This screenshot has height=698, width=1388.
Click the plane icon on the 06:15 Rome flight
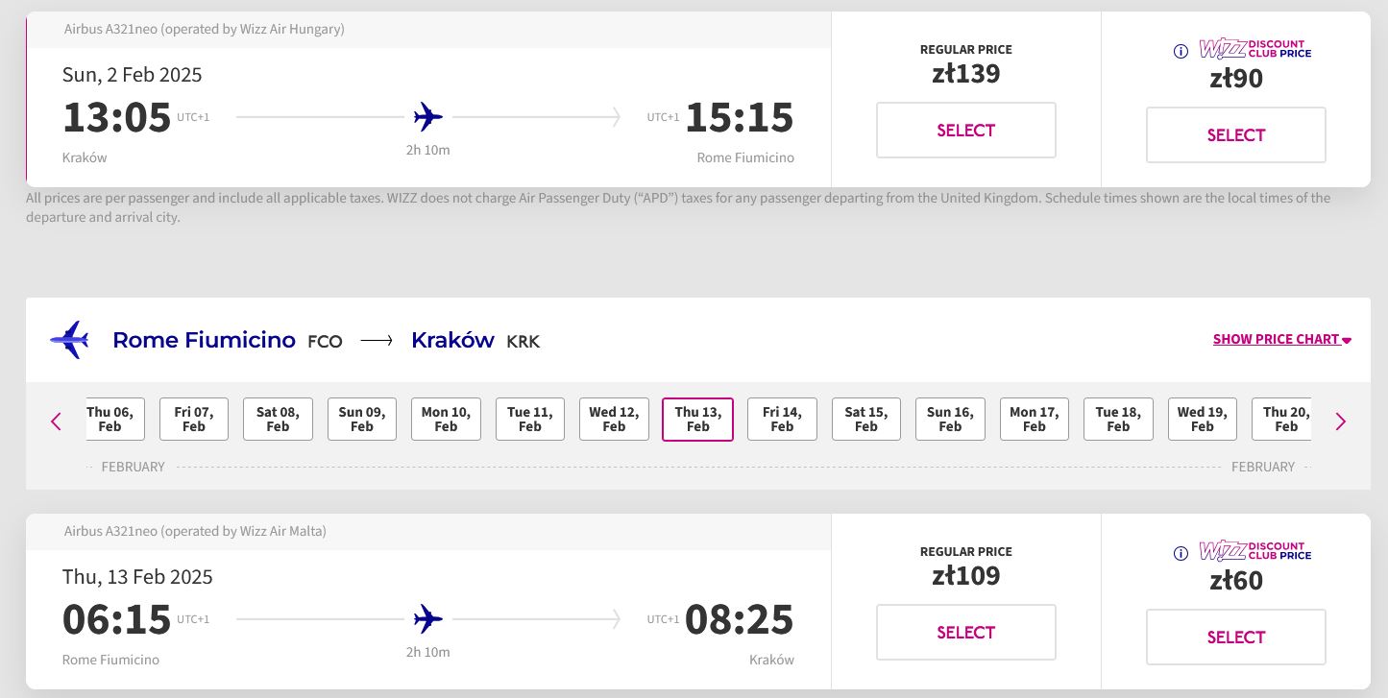point(427,619)
